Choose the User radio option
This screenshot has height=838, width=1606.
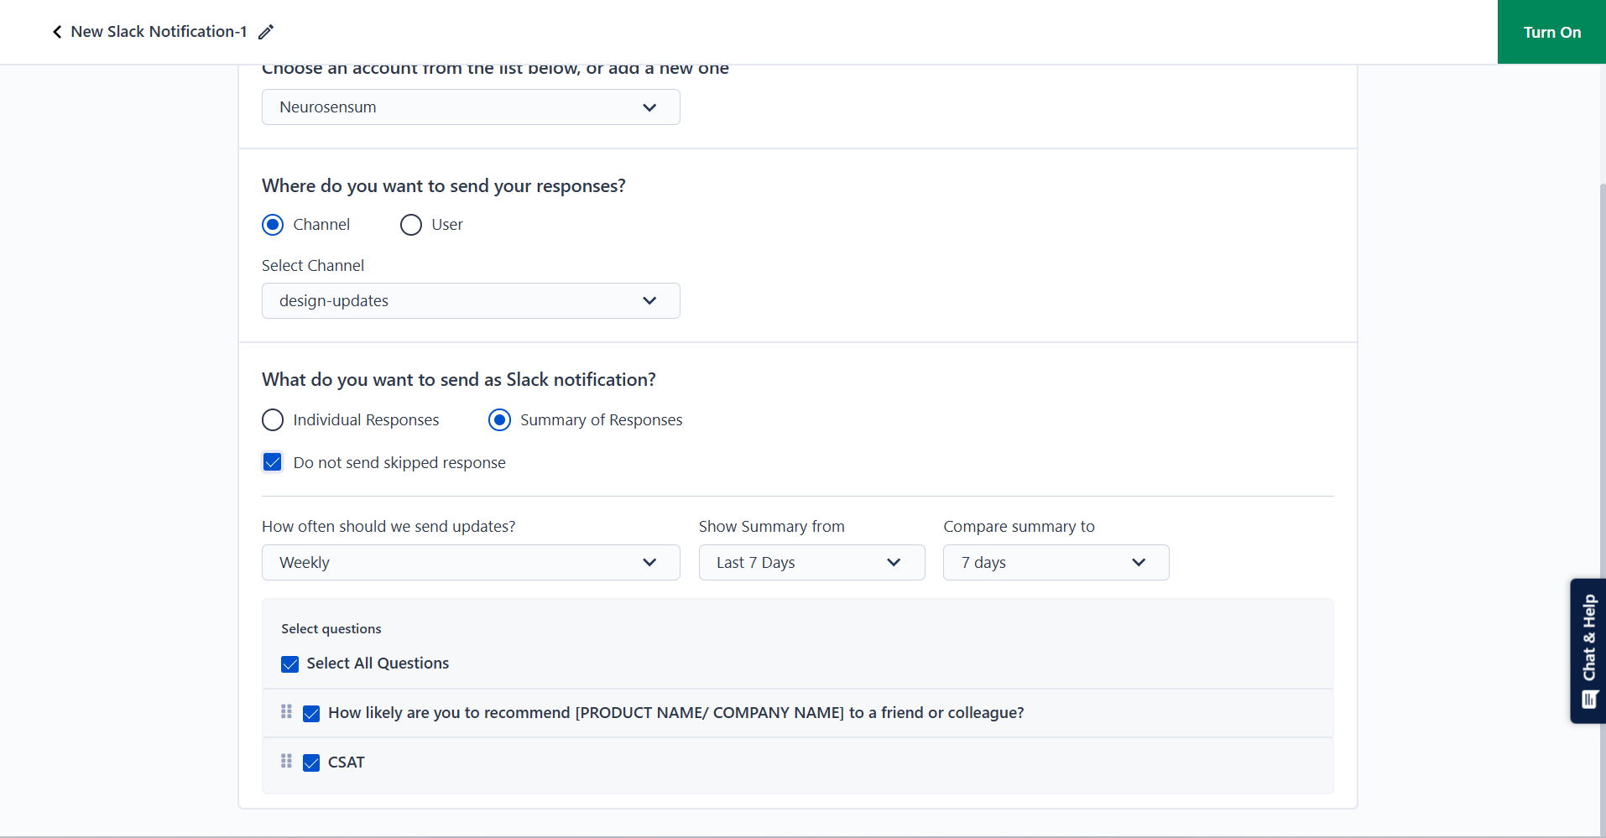[x=411, y=225]
